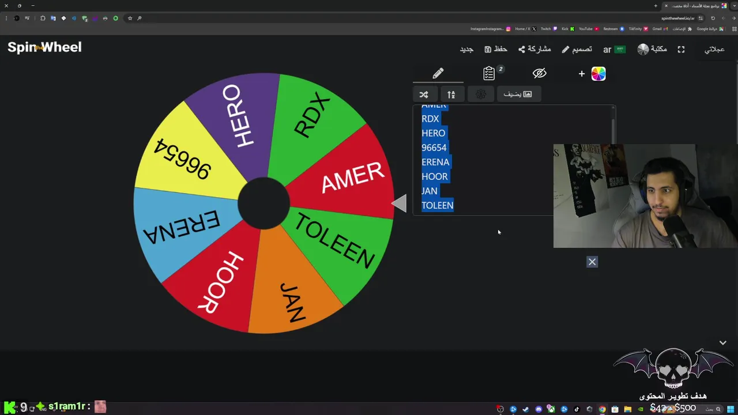Screen dimensions: 738x415
Task: Open the مكتبة library menu
Action: point(652,49)
